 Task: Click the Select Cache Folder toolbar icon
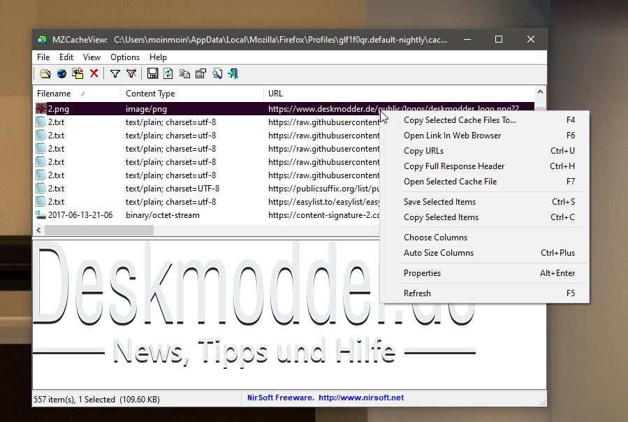[x=45, y=74]
